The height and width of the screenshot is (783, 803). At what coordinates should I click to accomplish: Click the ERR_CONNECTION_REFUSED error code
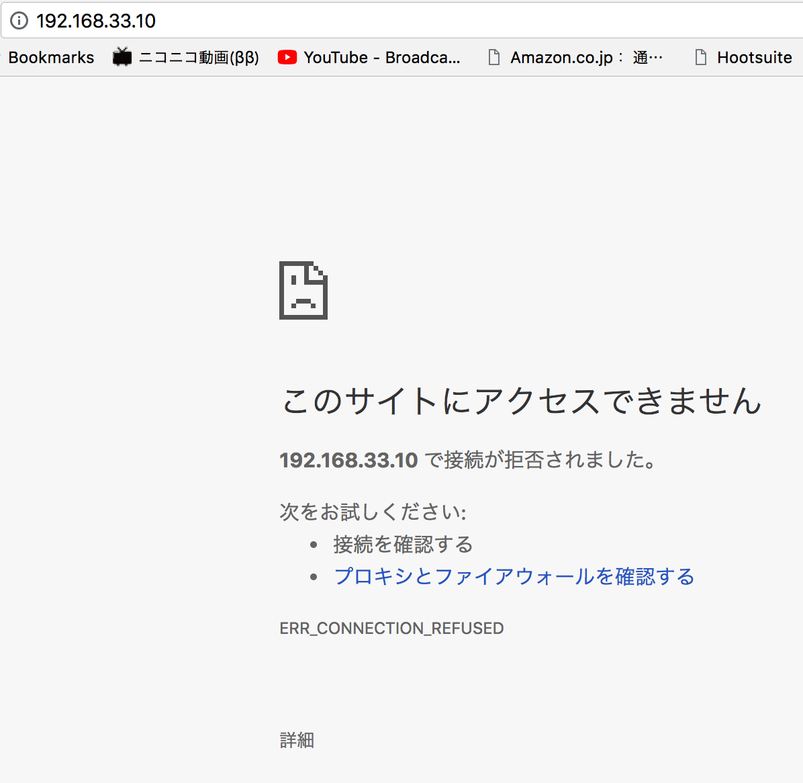[391, 629]
